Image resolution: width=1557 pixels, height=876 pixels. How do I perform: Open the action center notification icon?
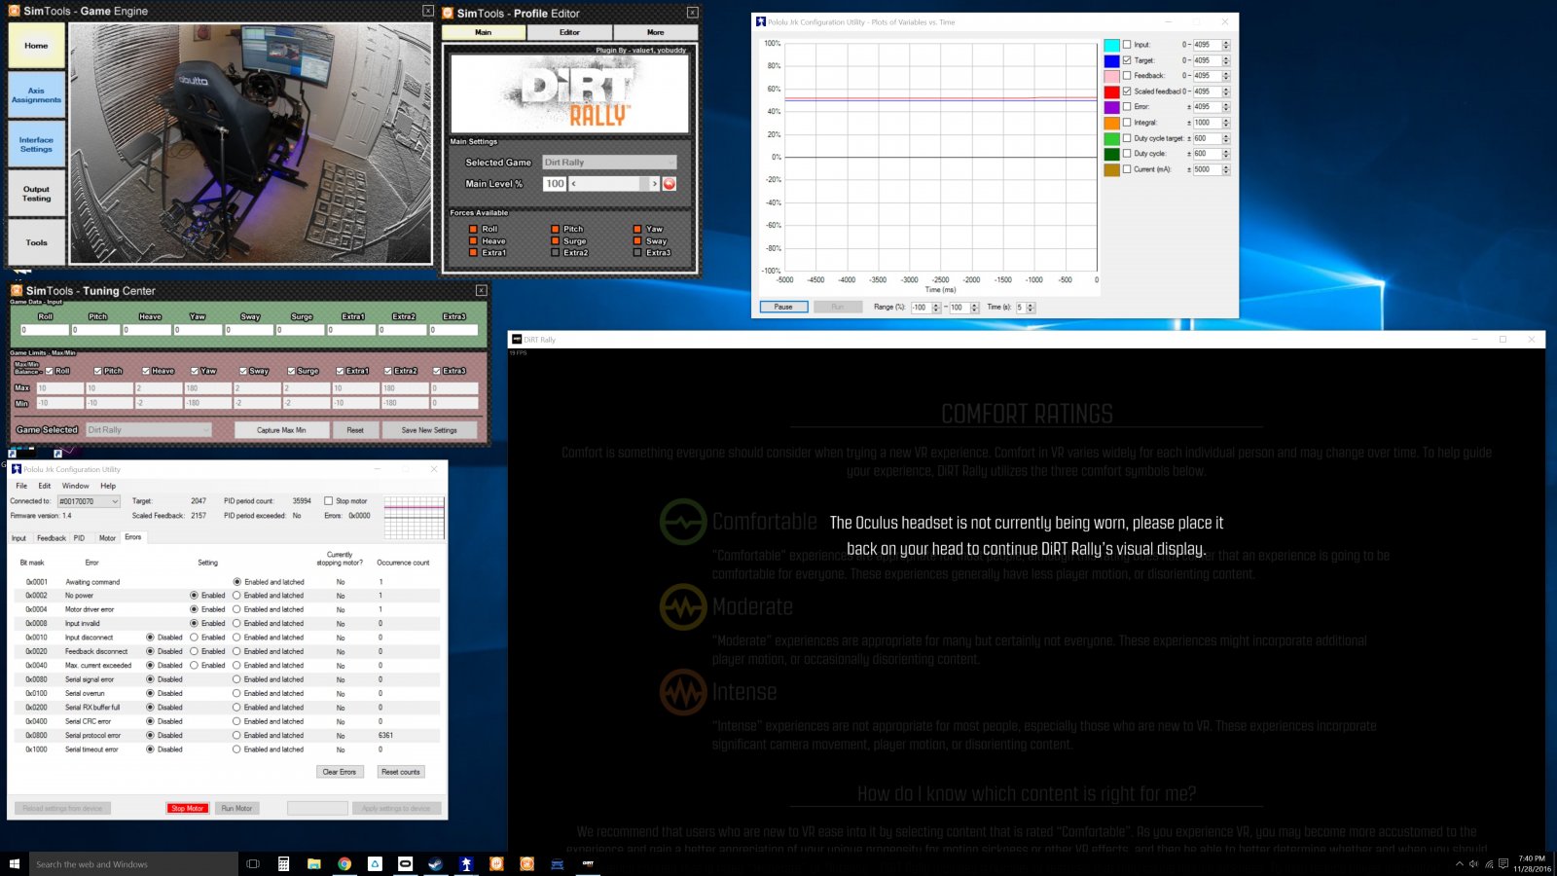pos(1503,863)
